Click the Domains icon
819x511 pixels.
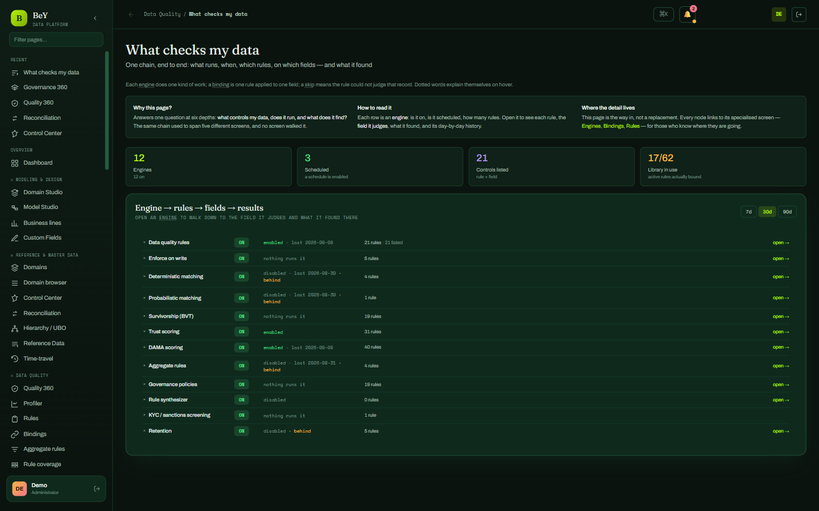[15, 267]
